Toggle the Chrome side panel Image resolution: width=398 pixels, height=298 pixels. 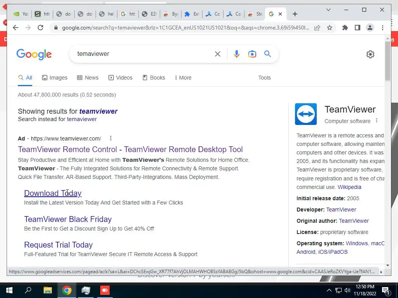click(x=358, y=28)
